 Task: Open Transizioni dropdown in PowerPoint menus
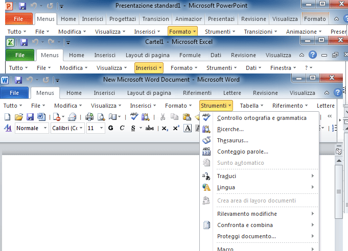[x=260, y=32]
